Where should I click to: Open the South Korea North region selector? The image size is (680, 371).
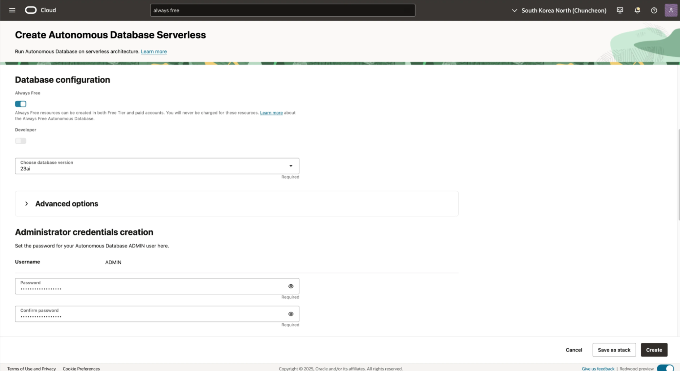[x=559, y=10]
